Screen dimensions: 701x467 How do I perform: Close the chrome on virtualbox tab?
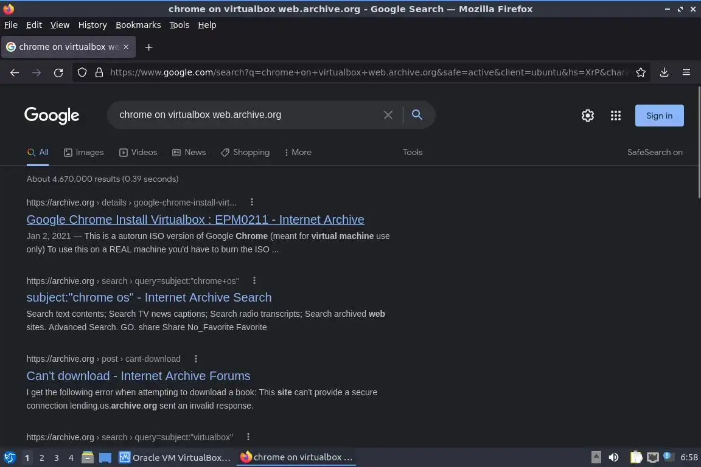pos(126,47)
